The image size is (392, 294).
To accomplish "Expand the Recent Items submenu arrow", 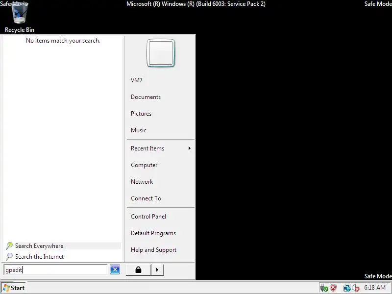I will 190,148.
